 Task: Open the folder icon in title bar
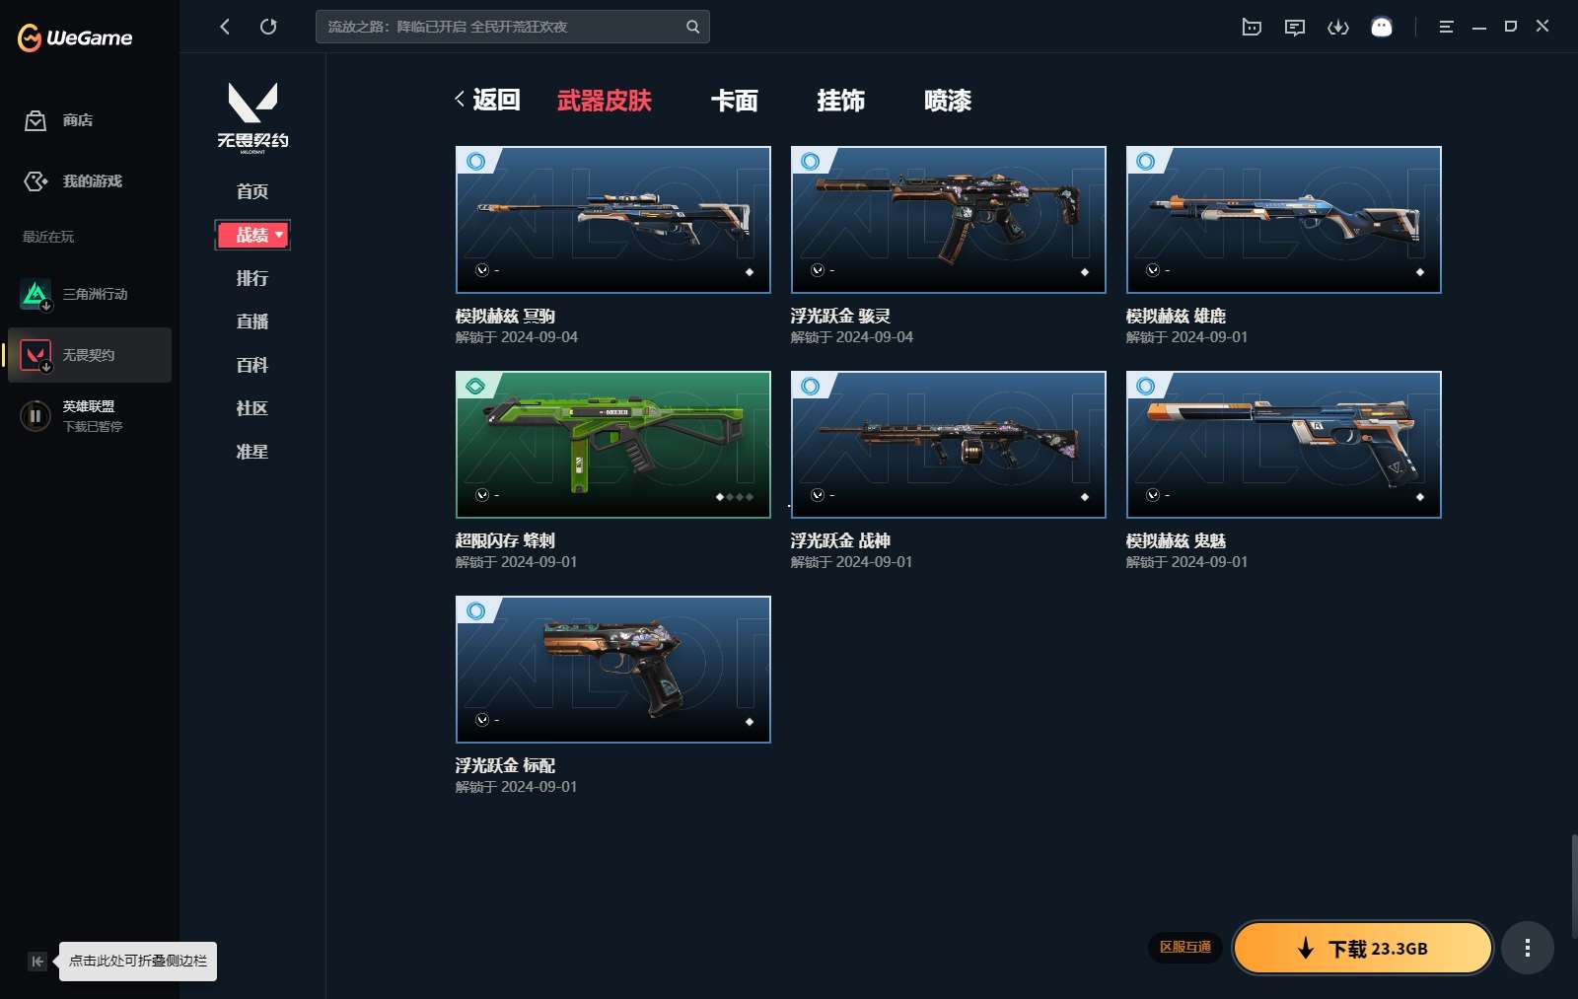pyautogui.click(x=1251, y=27)
